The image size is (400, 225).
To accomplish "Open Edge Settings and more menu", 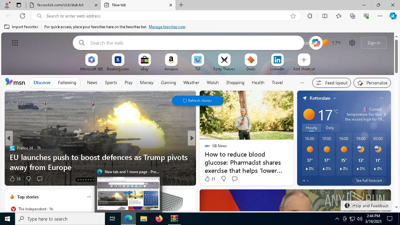I will tap(380, 16).
